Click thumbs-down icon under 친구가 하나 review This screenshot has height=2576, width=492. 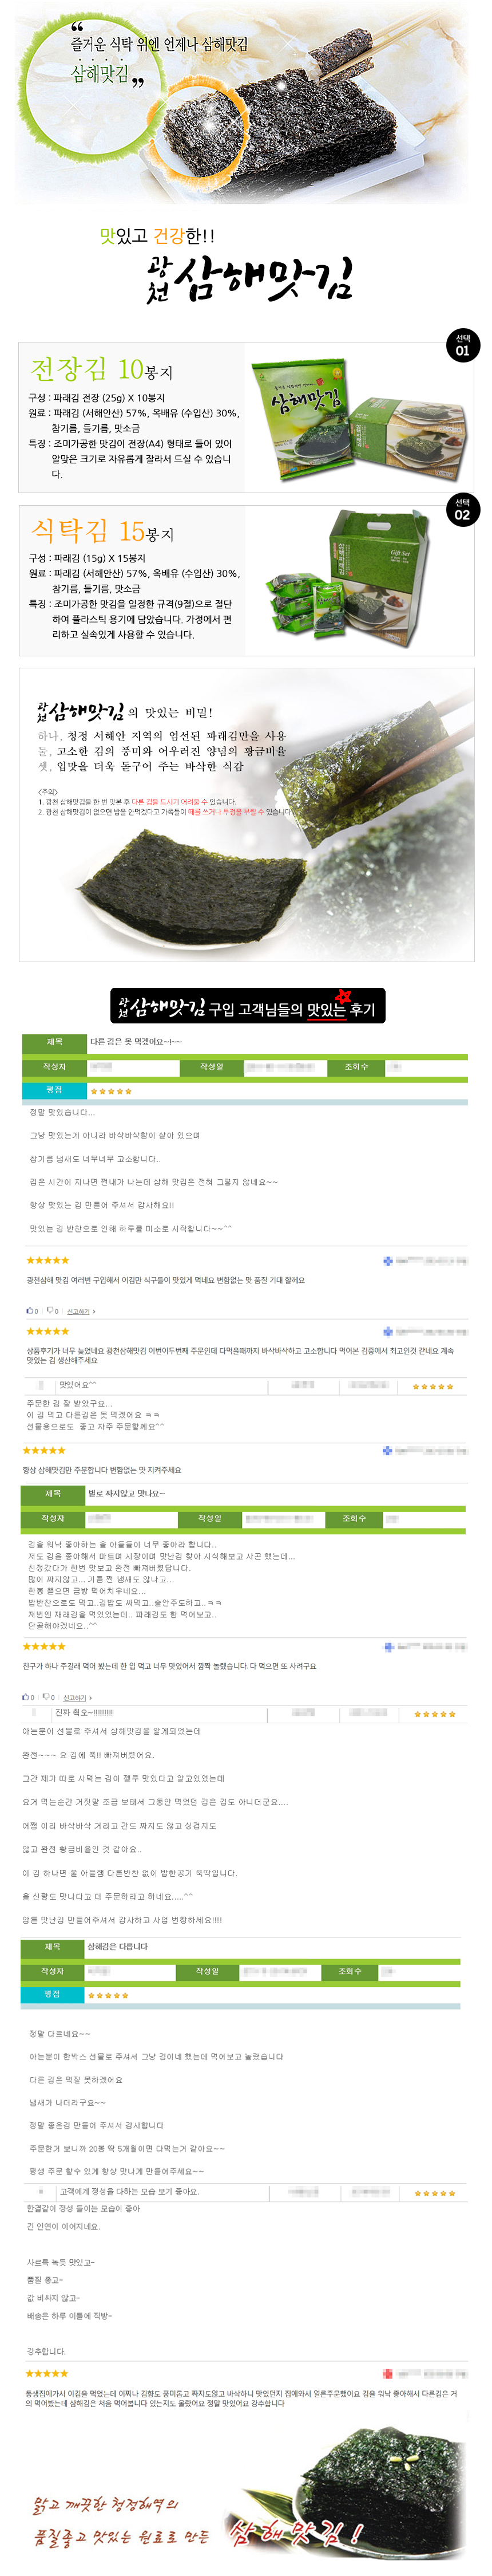coord(46,1697)
